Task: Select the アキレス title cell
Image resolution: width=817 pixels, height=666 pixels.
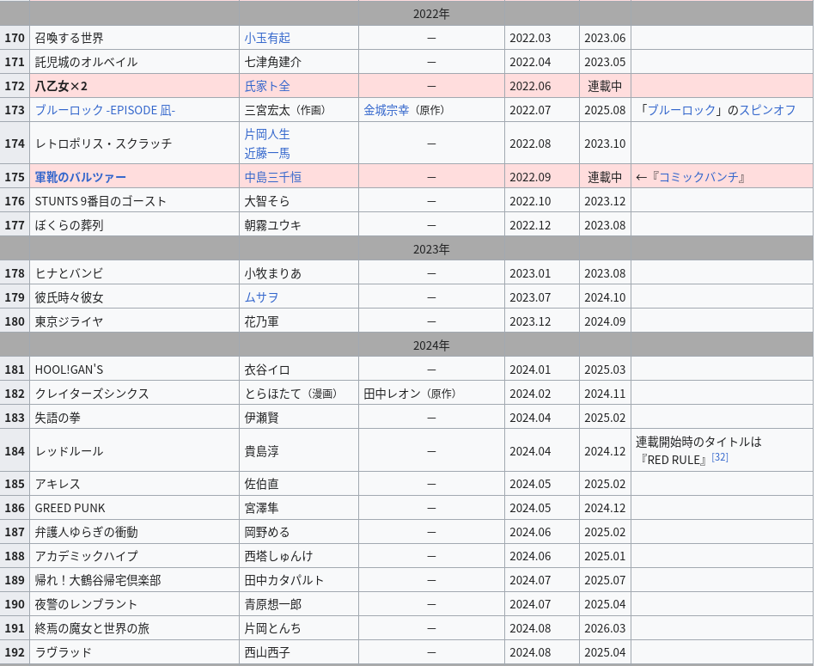Action: click(134, 484)
